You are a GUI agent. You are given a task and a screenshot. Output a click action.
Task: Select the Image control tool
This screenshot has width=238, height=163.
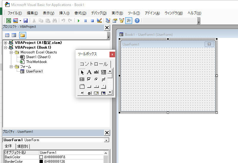(x=96, y=93)
